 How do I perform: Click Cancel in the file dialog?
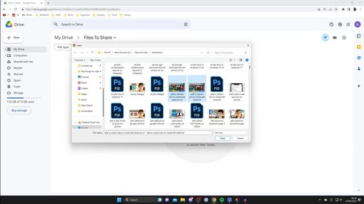click(240, 138)
